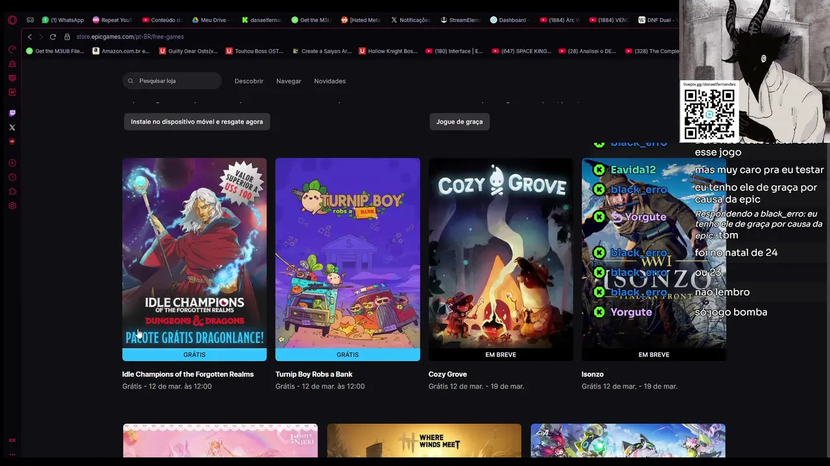
Task: Open the Navegar store menu
Action: tap(289, 81)
